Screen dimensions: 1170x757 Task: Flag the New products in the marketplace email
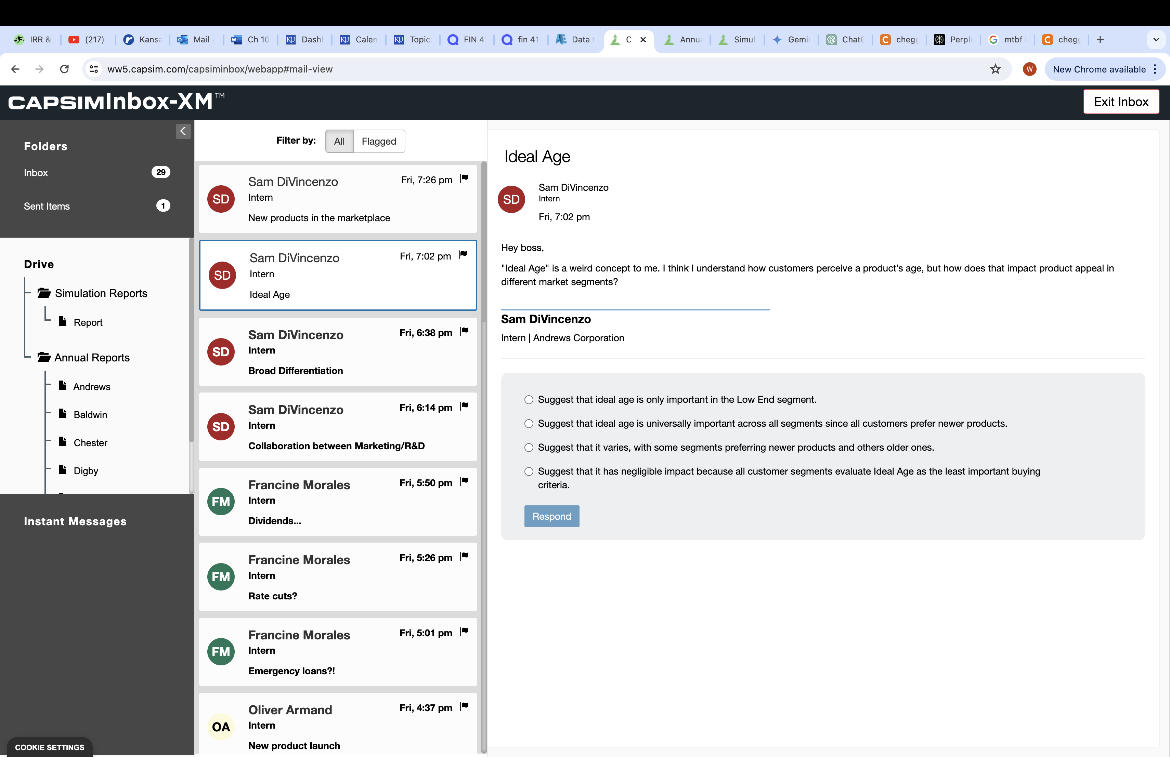pyautogui.click(x=464, y=179)
